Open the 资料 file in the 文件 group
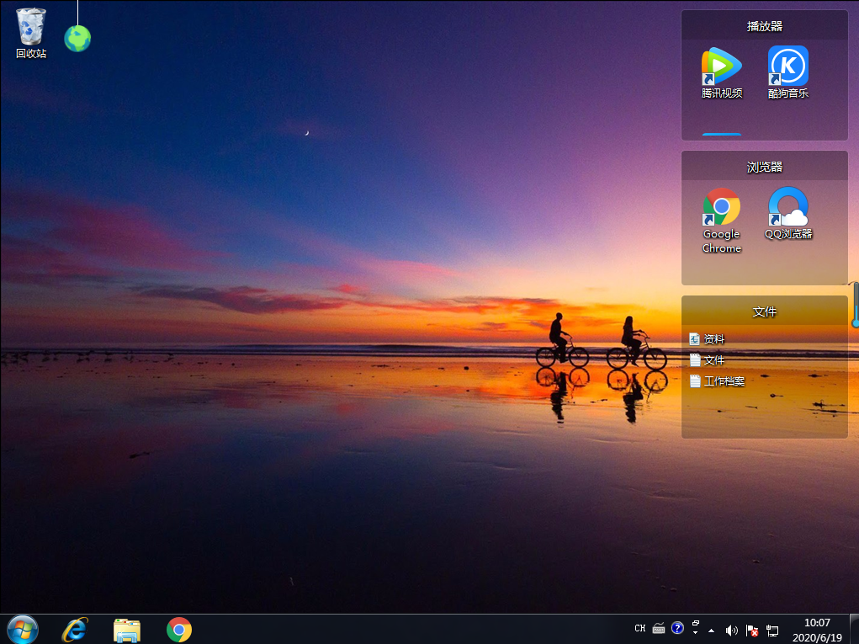 coord(713,339)
